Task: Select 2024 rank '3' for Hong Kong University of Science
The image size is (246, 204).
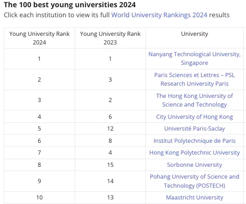Action: coord(39,100)
